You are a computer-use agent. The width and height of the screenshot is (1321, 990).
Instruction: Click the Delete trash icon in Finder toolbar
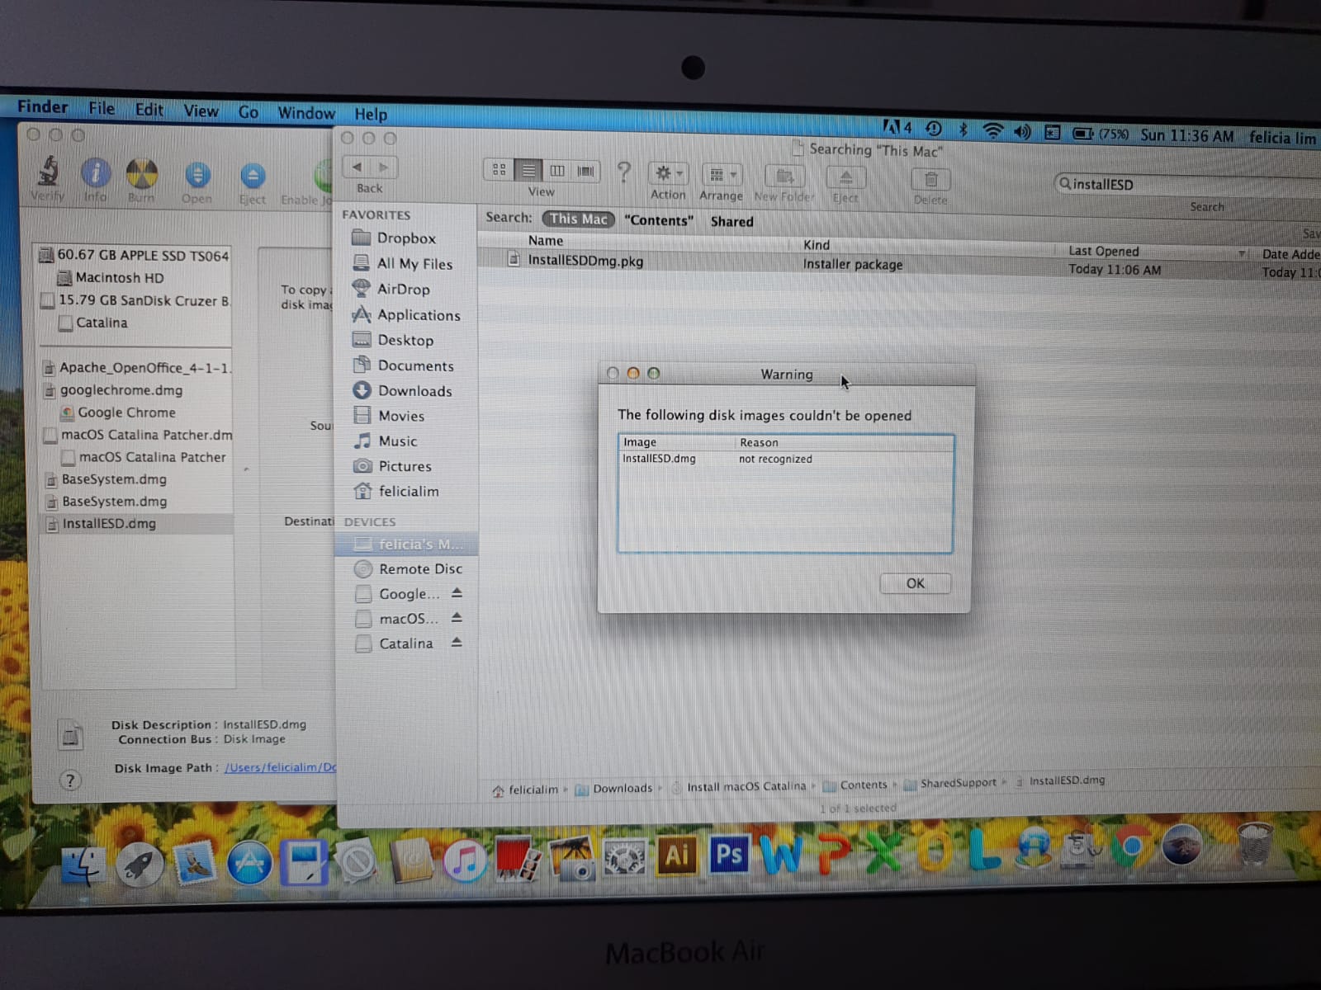pos(931,179)
